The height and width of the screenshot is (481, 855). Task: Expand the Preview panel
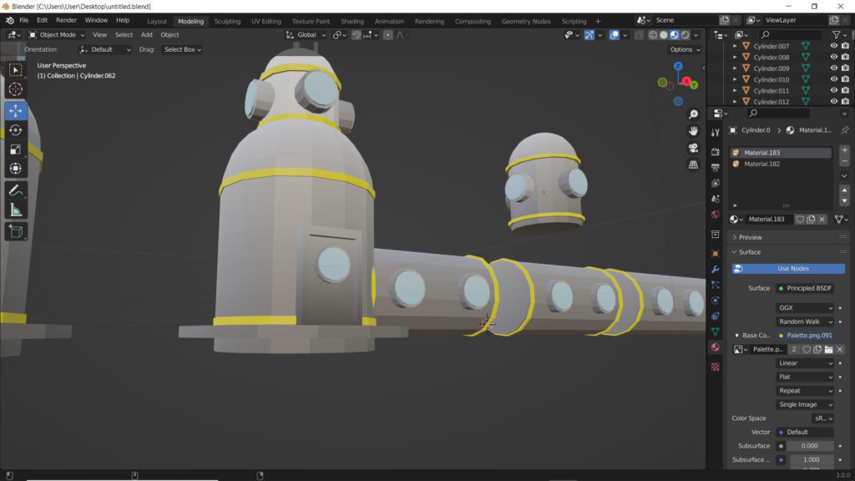(750, 237)
